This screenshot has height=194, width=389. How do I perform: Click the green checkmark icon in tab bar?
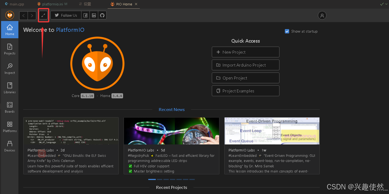coord(382,4)
